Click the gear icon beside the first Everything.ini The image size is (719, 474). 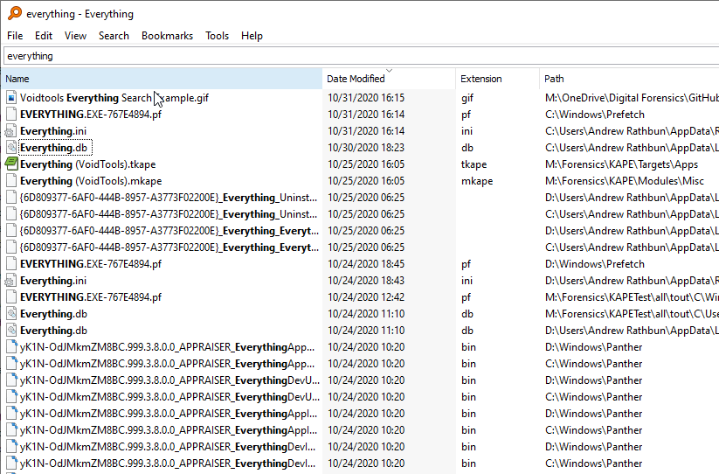click(x=10, y=131)
